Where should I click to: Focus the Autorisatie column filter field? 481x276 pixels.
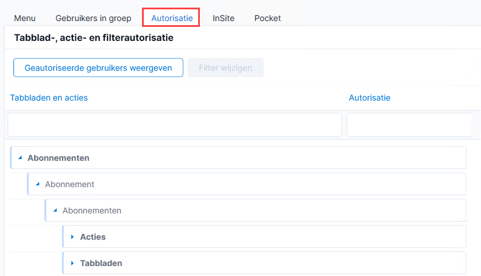409,125
